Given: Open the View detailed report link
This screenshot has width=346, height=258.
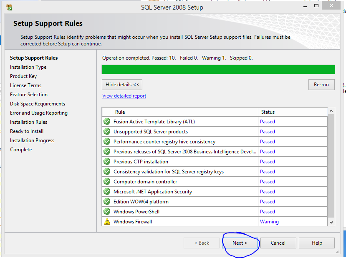Looking at the screenshot, I should click(124, 96).
